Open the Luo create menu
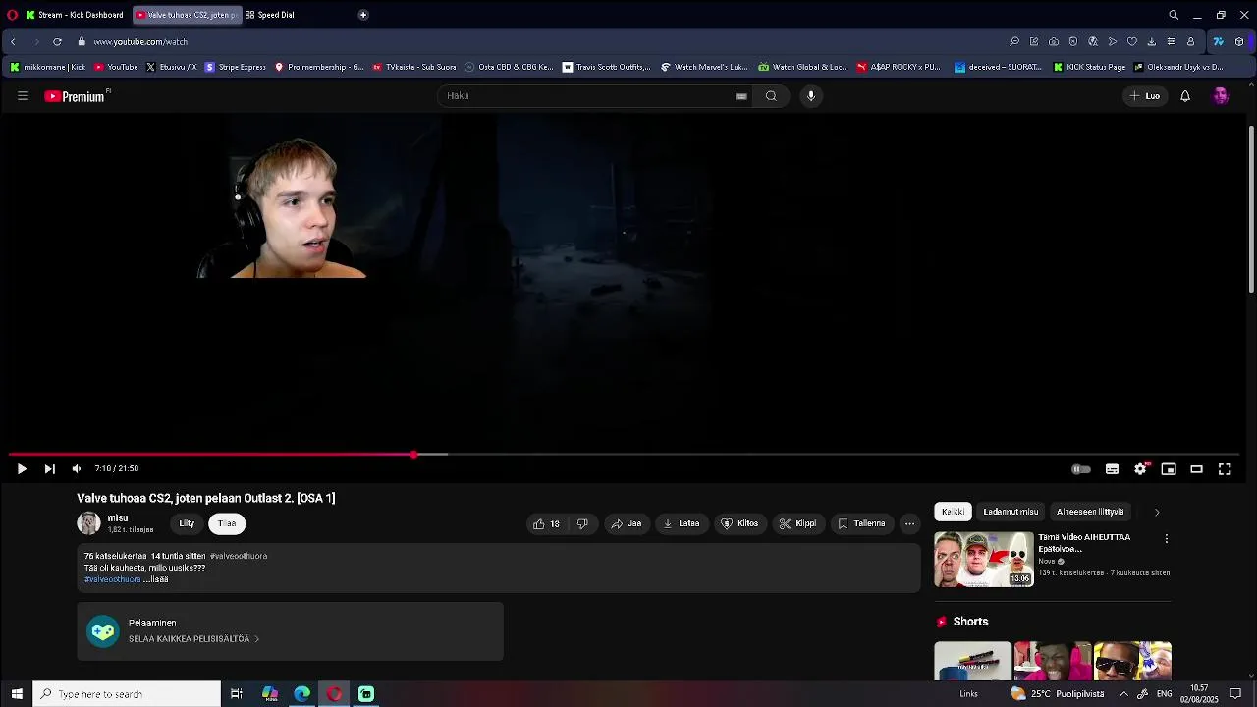Viewport: 1257px width, 707px height. pos(1145,96)
